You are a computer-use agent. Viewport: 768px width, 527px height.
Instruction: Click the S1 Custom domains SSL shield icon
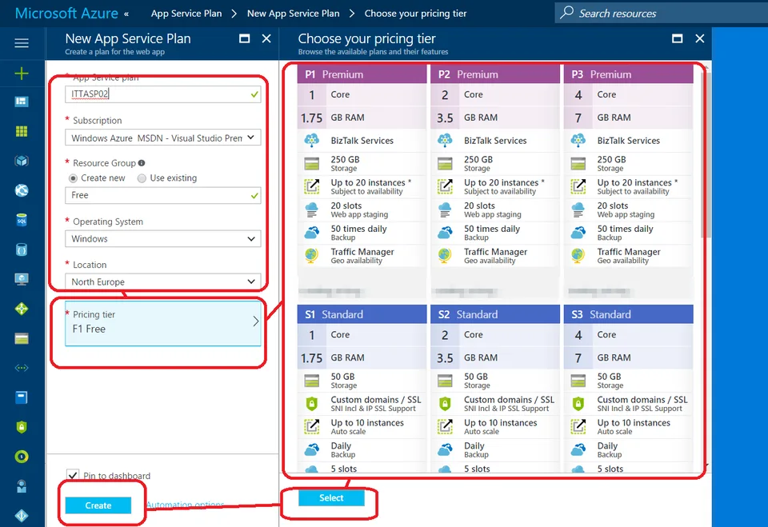click(x=311, y=404)
